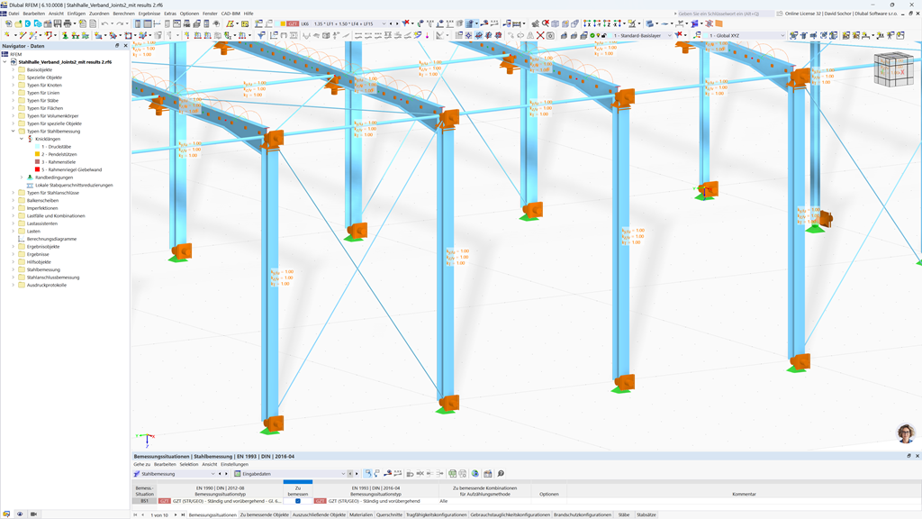
Task: Open the Gehe zu table menu
Action: (141, 464)
